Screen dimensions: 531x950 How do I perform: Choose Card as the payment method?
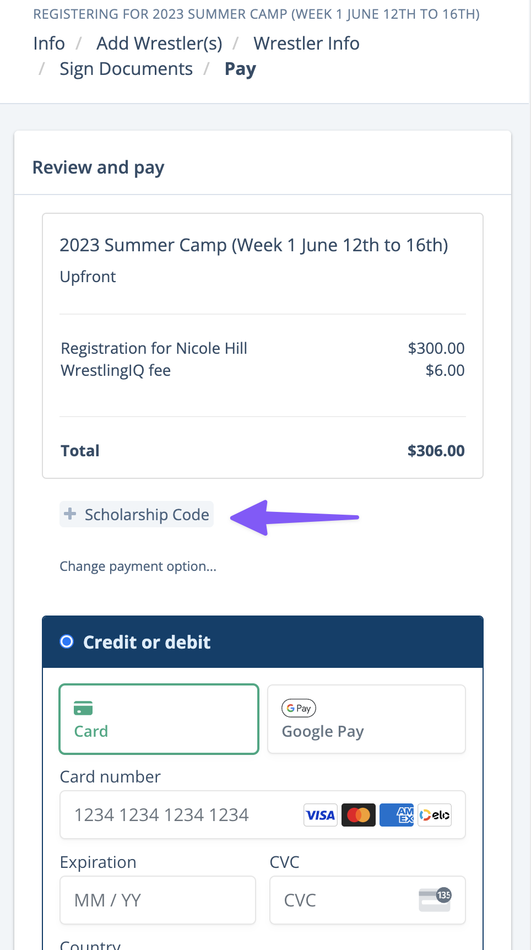pyautogui.click(x=159, y=719)
